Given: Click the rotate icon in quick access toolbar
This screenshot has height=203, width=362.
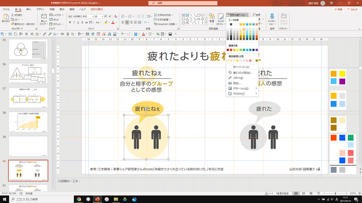Looking at the screenshot, I should click(15, 34).
